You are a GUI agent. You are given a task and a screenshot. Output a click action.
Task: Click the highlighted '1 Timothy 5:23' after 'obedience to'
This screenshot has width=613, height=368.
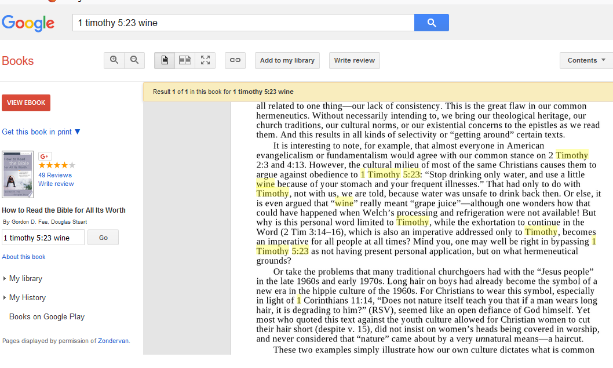[x=390, y=174]
